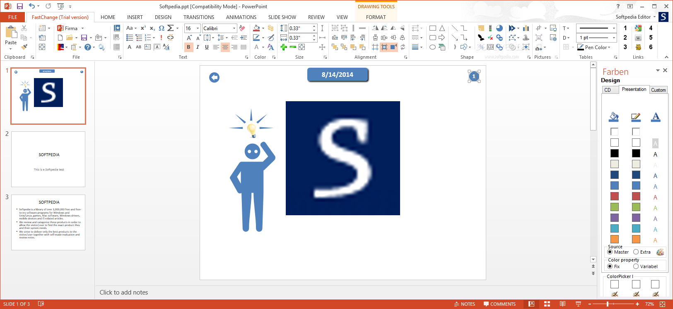Click the Cut scissors icon
Image resolution: width=673 pixels, height=309 pixels.
tap(24, 28)
